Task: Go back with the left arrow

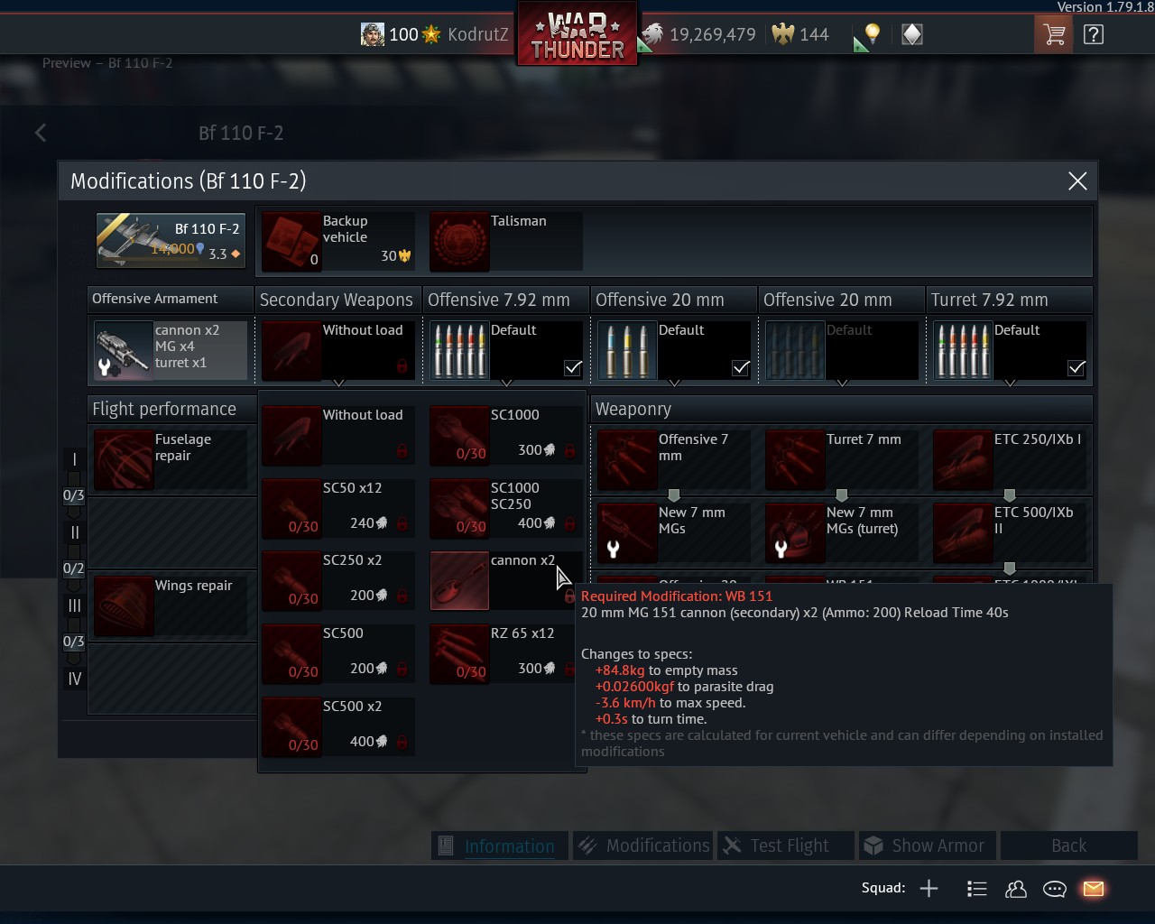Action: 41,133
